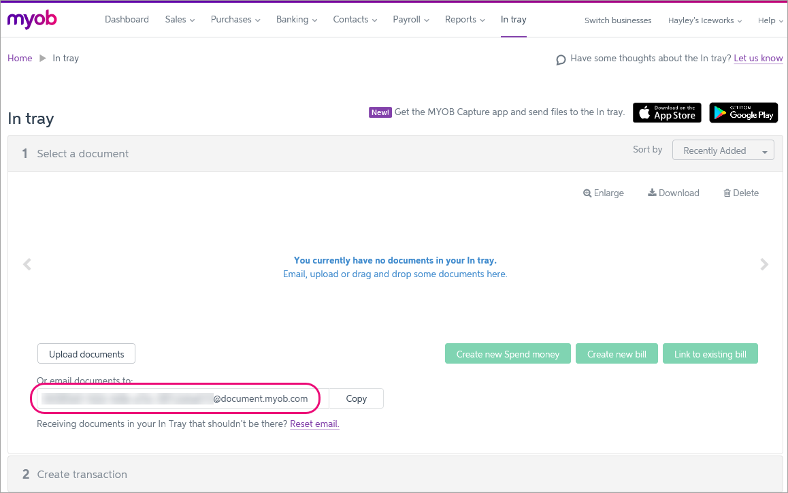Click Upload documents button
Image resolution: width=788 pixels, height=493 pixels.
tap(86, 353)
